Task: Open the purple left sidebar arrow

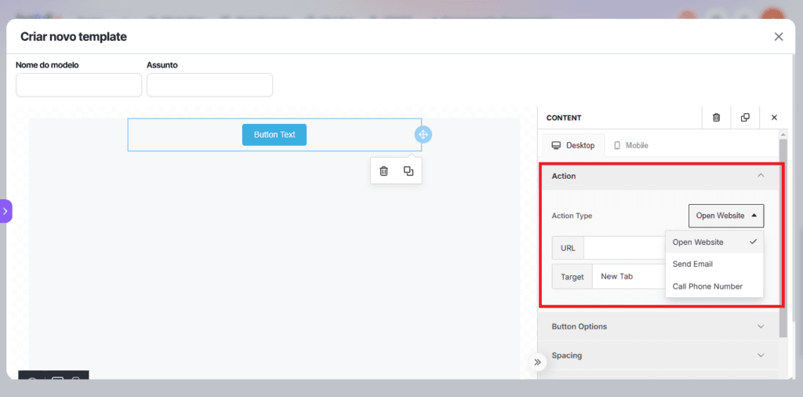Action: click(x=5, y=211)
